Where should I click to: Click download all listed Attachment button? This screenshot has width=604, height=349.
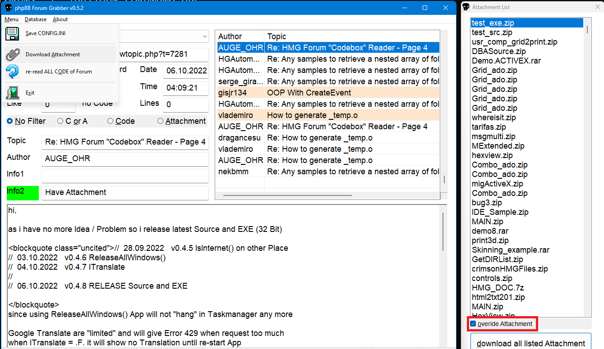click(530, 343)
